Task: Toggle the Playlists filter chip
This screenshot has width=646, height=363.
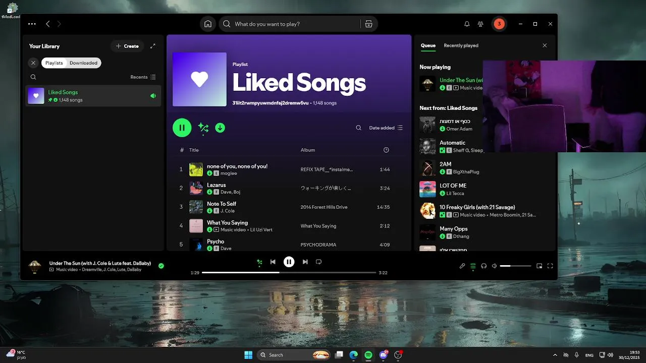Action: tap(54, 63)
